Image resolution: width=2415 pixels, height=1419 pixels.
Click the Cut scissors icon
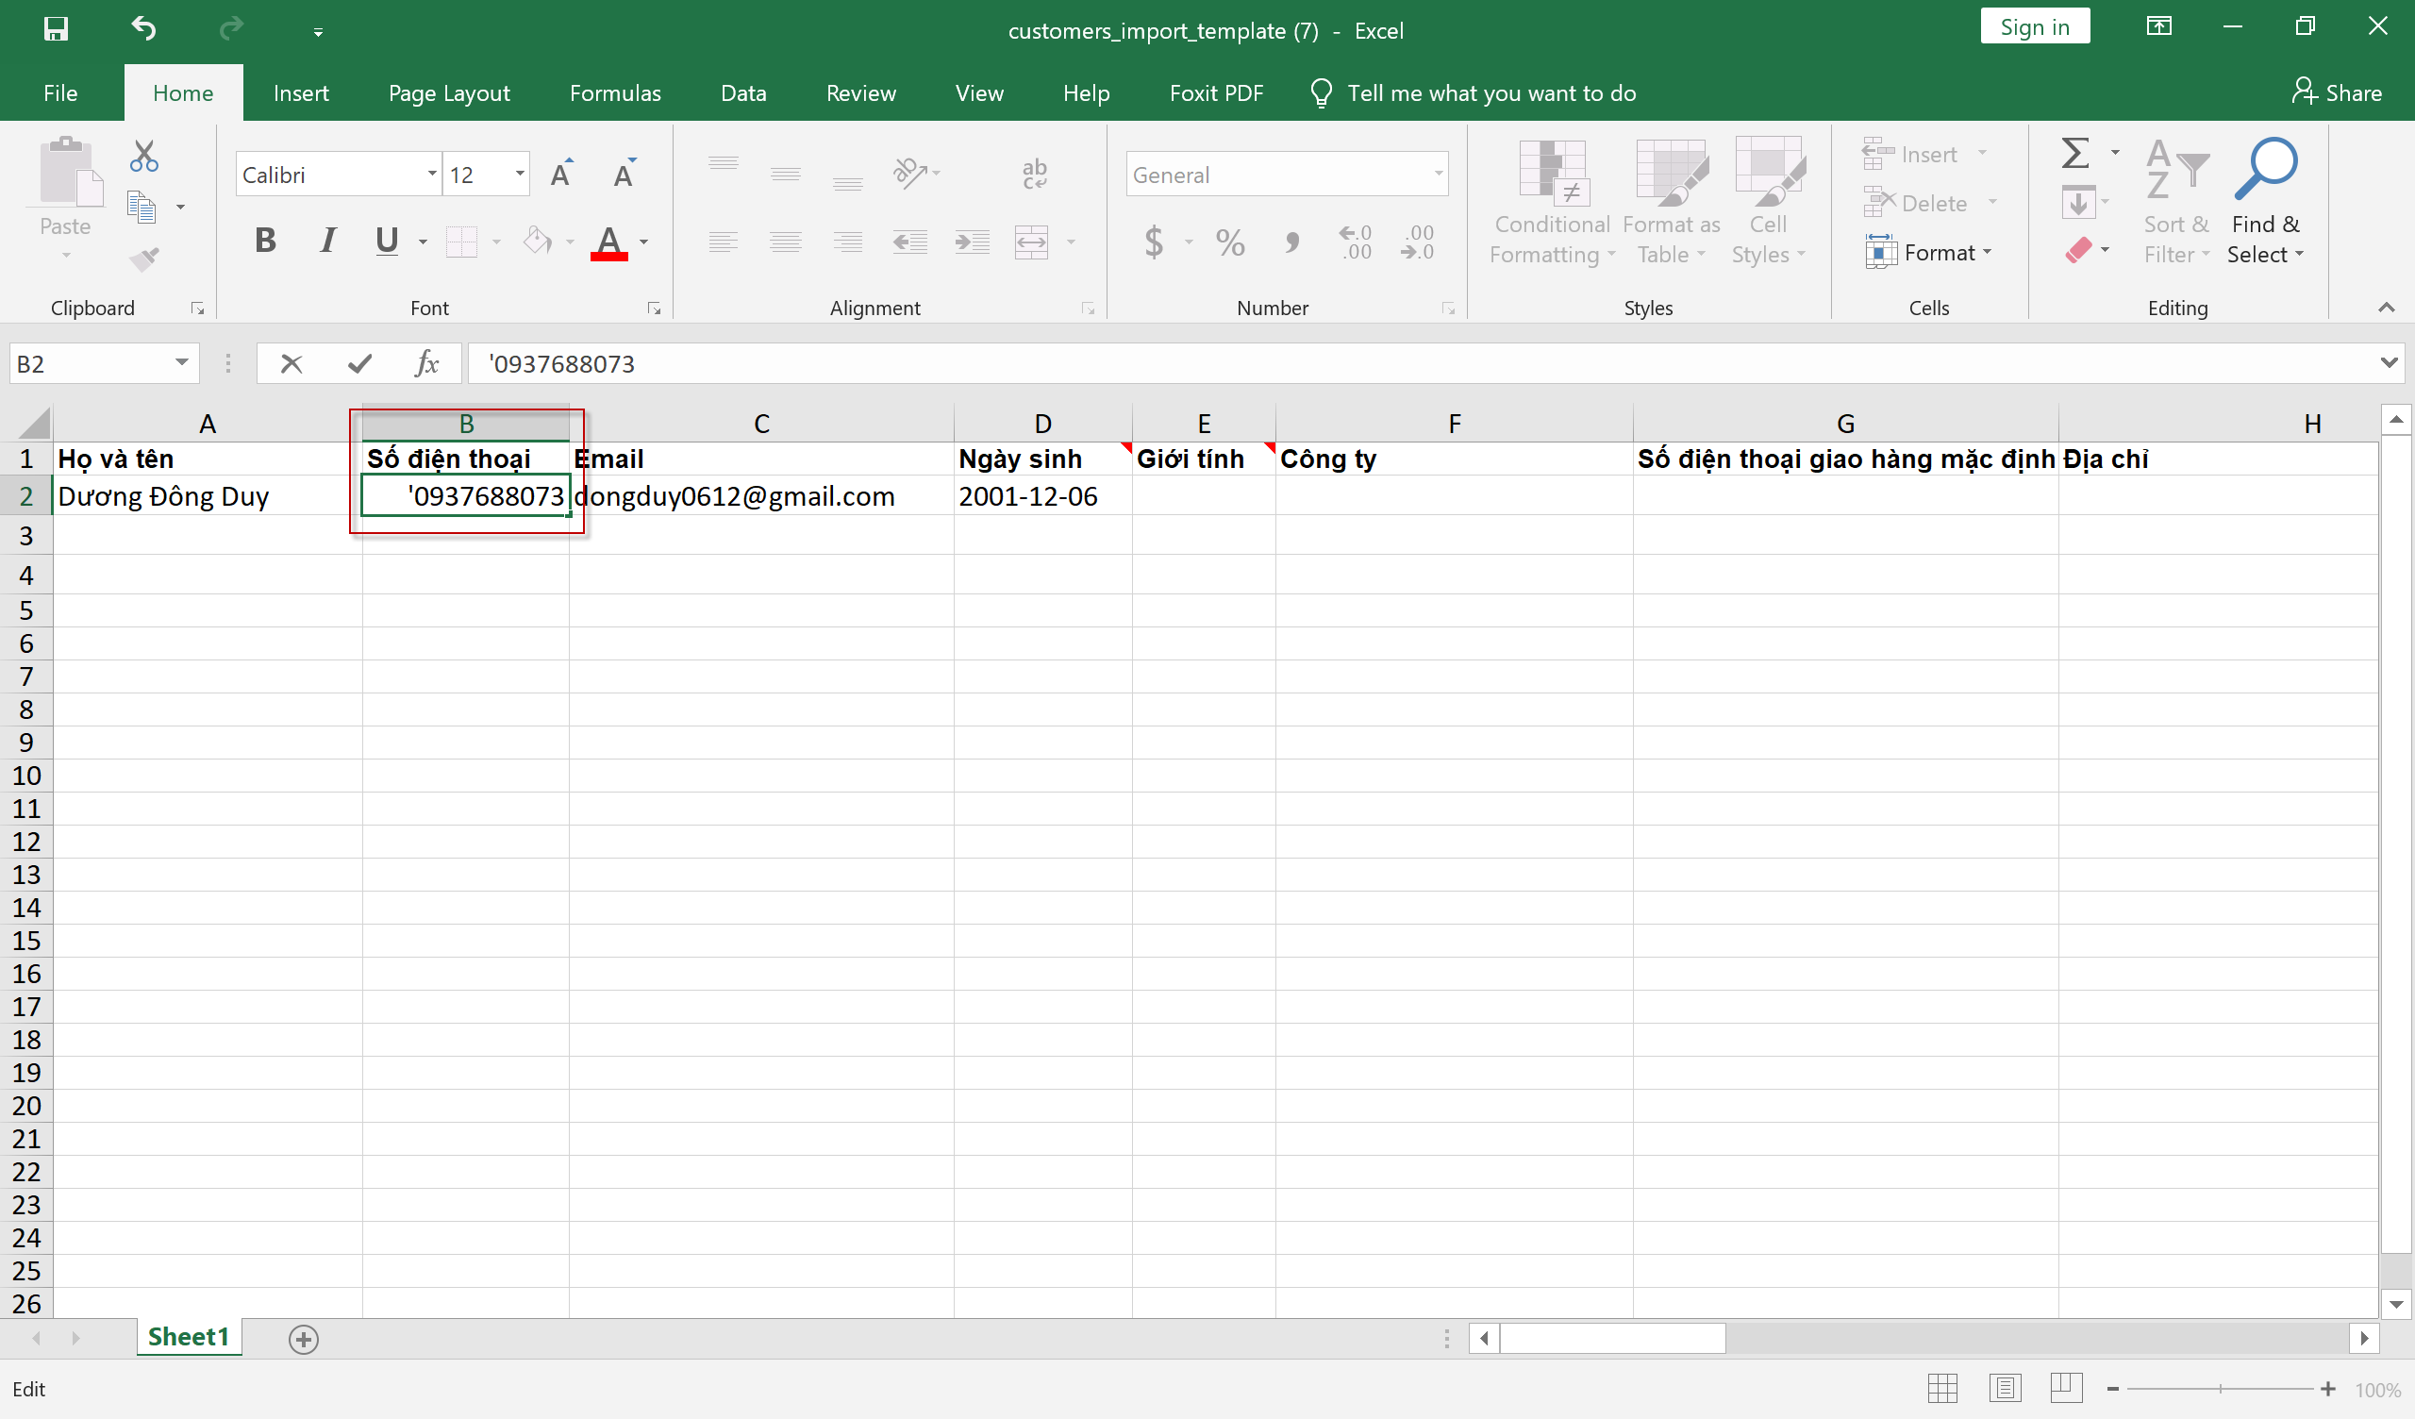tap(143, 156)
